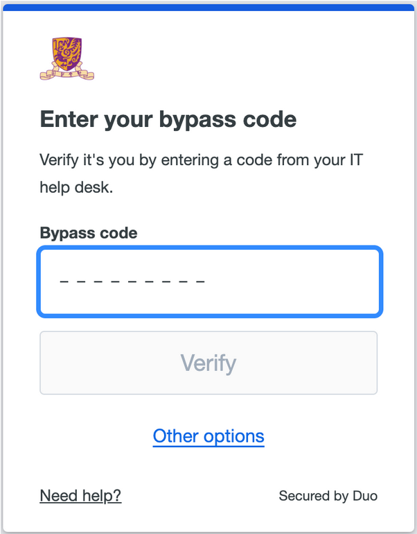Click the blue bar atop the dialog
The height and width of the screenshot is (534, 417).
208,7
